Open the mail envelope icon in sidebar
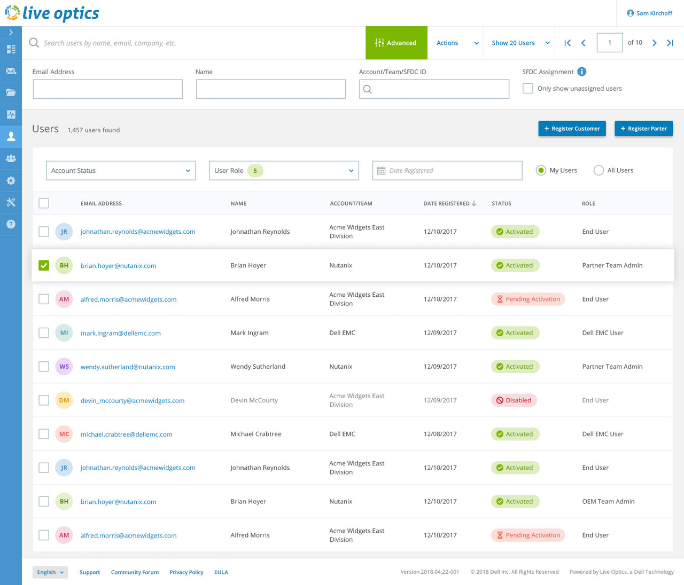The width and height of the screenshot is (684, 585). tap(11, 71)
